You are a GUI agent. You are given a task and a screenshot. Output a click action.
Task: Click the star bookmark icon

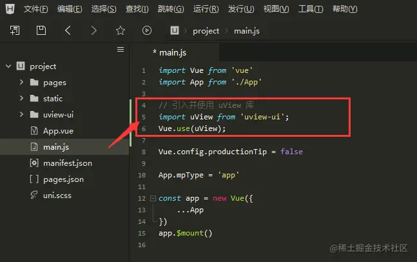(121, 30)
